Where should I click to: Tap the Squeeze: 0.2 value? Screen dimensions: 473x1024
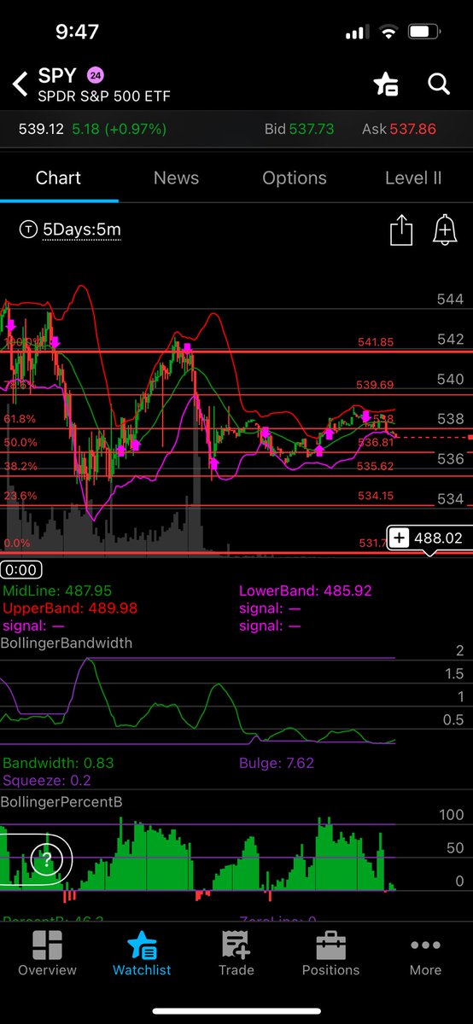tap(47, 780)
